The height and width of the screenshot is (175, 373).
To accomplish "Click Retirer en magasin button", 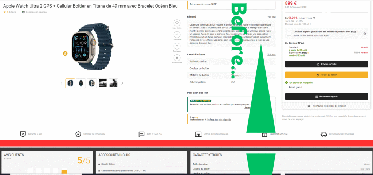I will [326, 96].
